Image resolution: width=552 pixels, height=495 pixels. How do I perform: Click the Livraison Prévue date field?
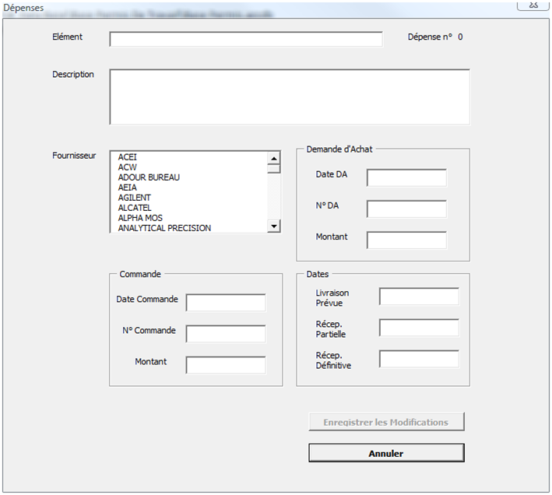[x=419, y=297]
